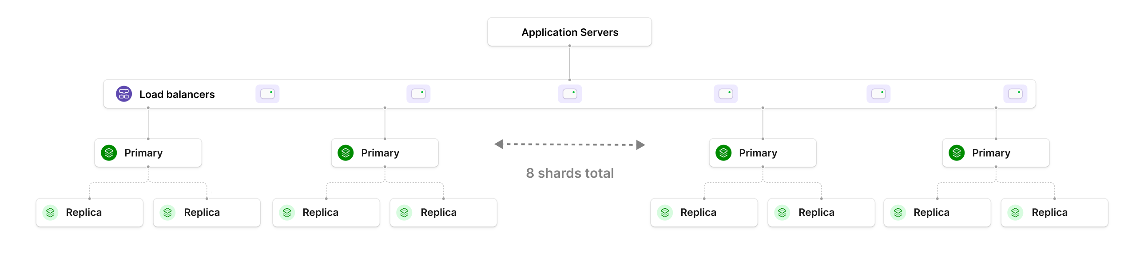This screenshot has width=1144, height=254.
Task: Select the second load balancer node from right
Action: [878, 94]
